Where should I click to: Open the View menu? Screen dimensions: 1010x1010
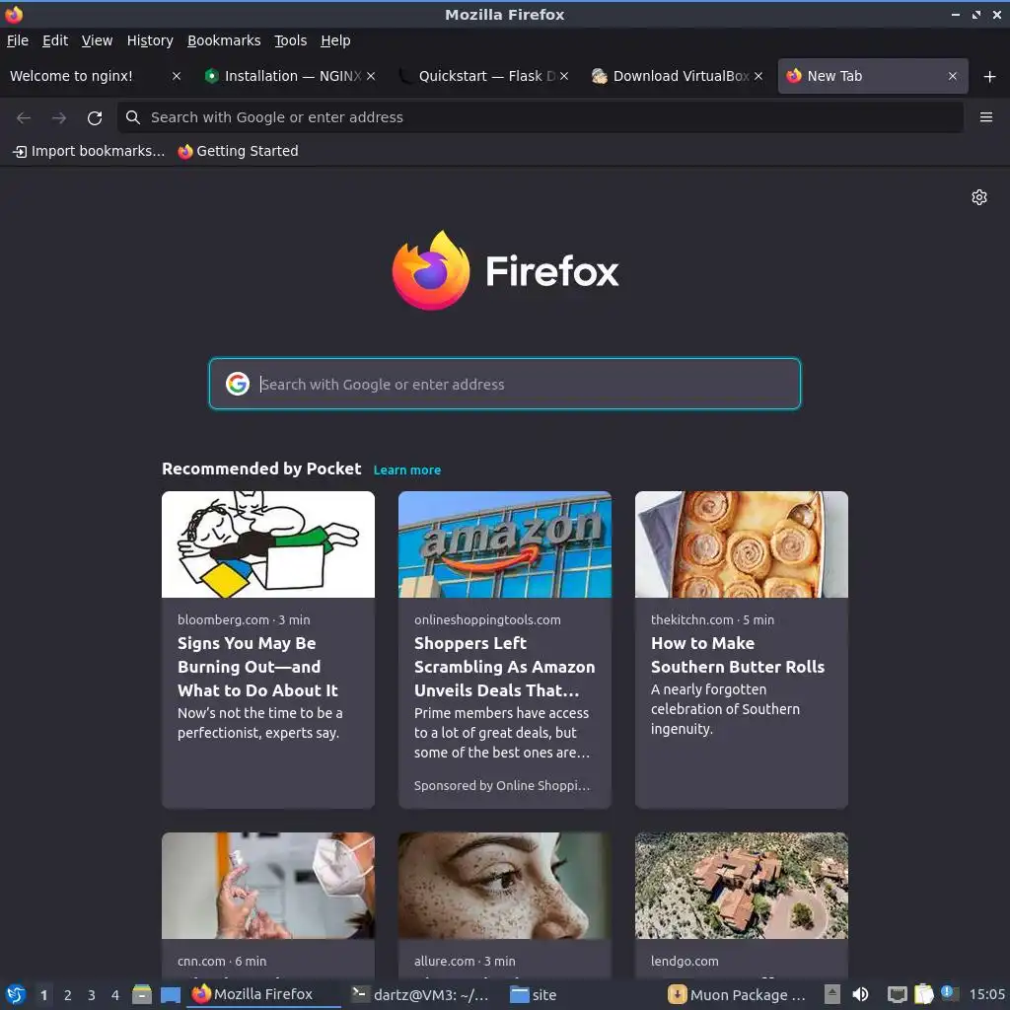coord(98,40)
